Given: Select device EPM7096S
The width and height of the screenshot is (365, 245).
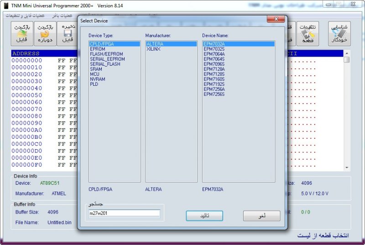Looking at the screenshot, I should point(214,64).
